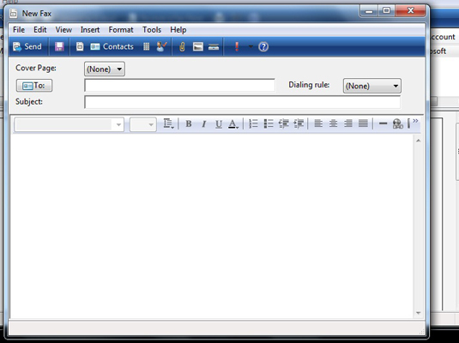Open the Cover Page dropdown
Viewport: 459px width, 343px height.
coord(105,69)
